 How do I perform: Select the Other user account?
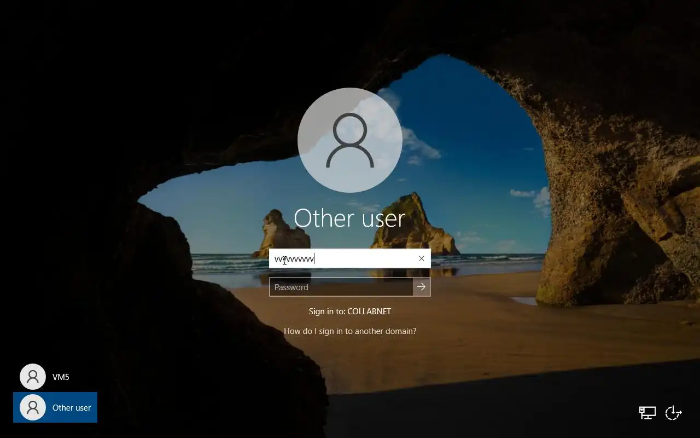point(55,407)
